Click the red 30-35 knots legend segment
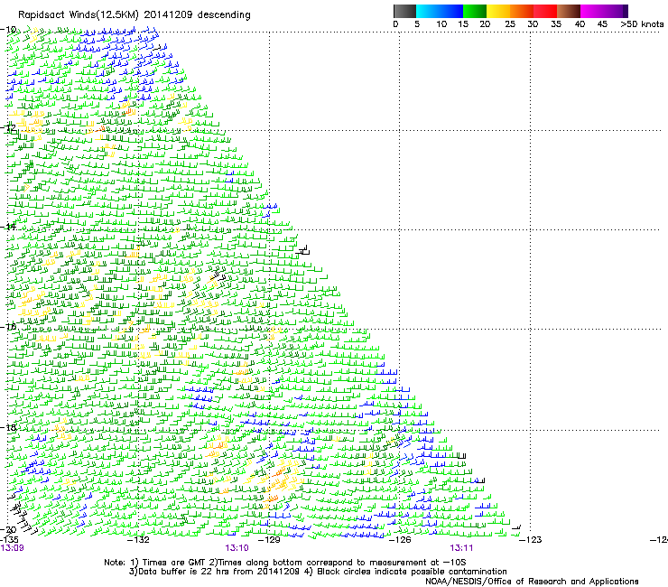The width and height of the screenshot is (668, 587). pyautogui.click(x=545, y=11)
